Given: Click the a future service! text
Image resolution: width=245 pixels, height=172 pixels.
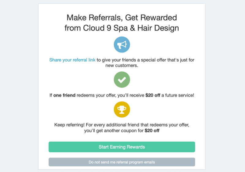Looking at the screenshot, I should click(x=178, y=95).
